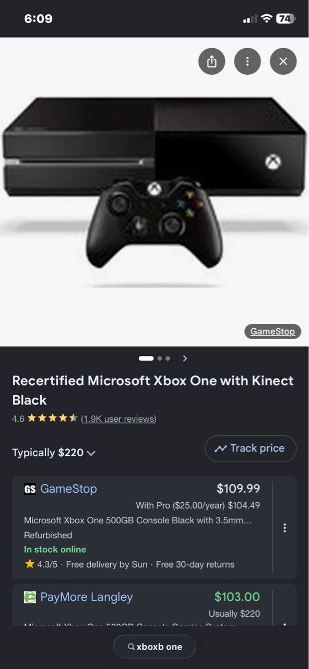Expand the Typically $220 price dropdown

coord(54,453)
